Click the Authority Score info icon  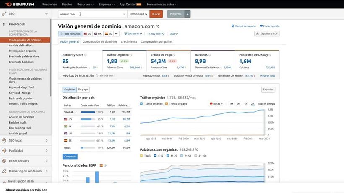coord(85,55)
